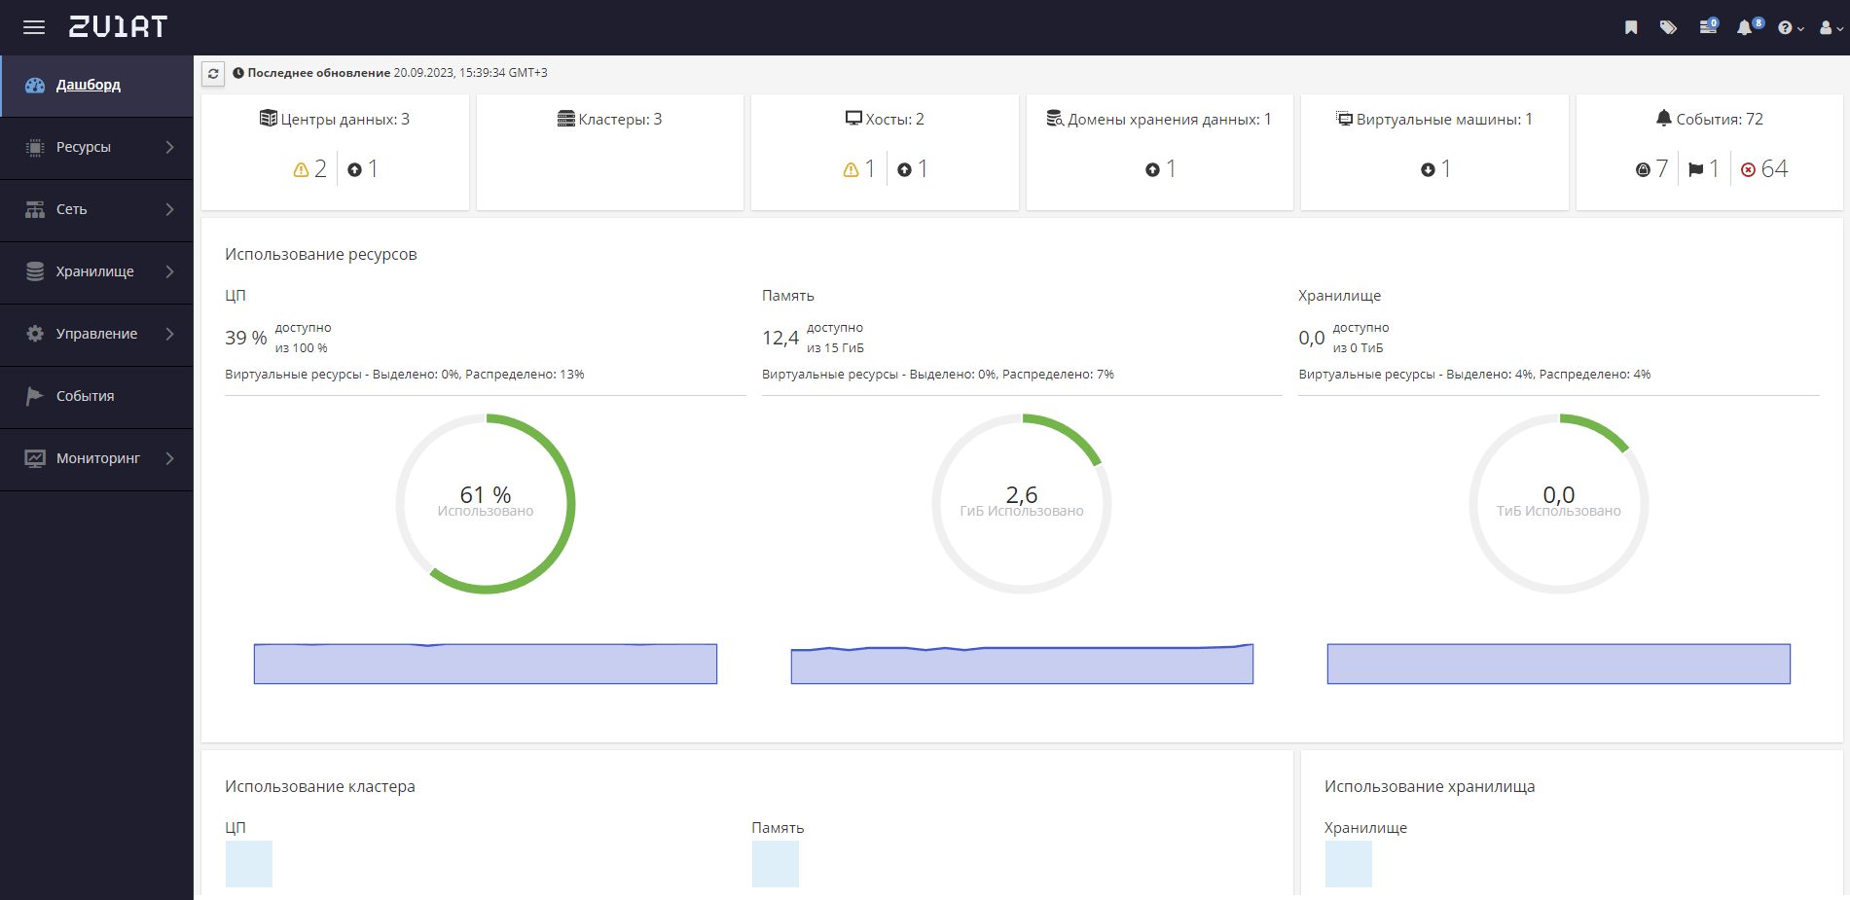The image size is (1850, 900).
Task: Open the tasks icon with badge
Action: point(1709,26)
